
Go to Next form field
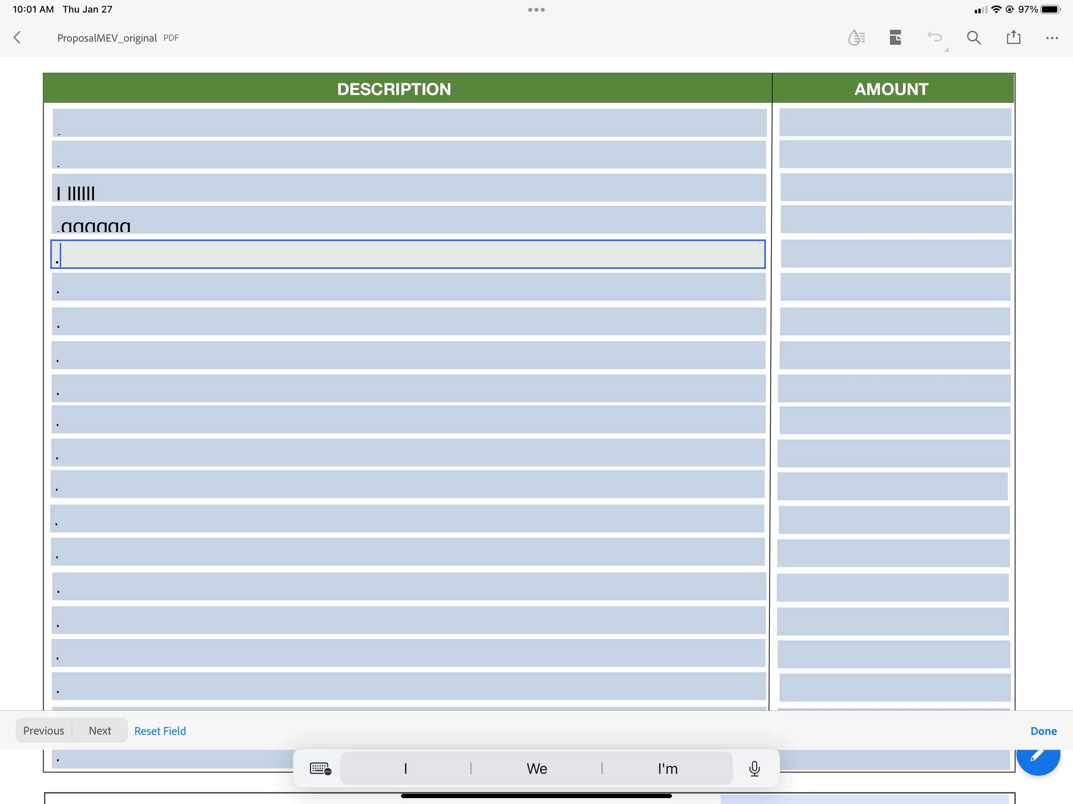point(100,731)
